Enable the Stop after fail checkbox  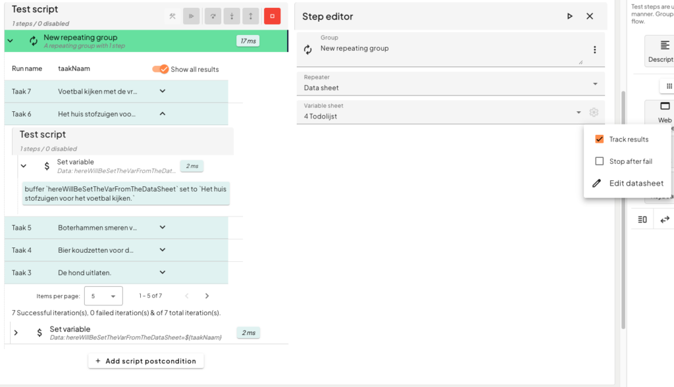pyautogui.click(x=599, y=161)
